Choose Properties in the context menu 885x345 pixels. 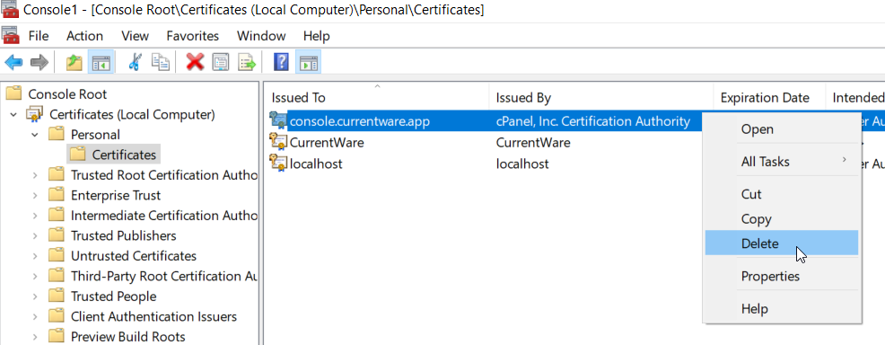(x=782, y=276)
